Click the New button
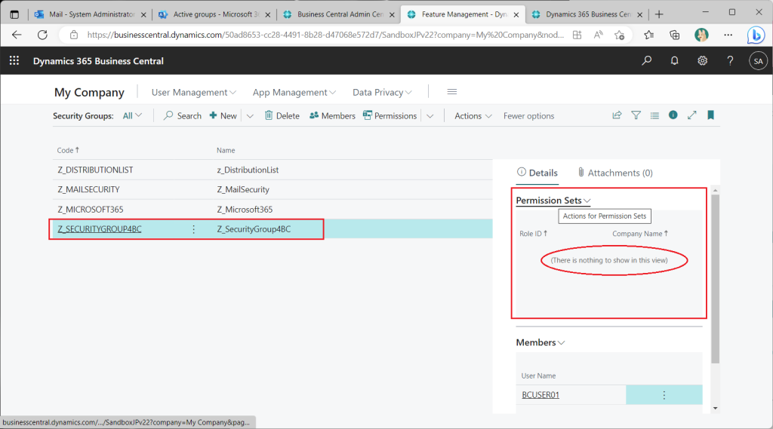The height and width of the screenshot is (429, 773). click(223, 116)
